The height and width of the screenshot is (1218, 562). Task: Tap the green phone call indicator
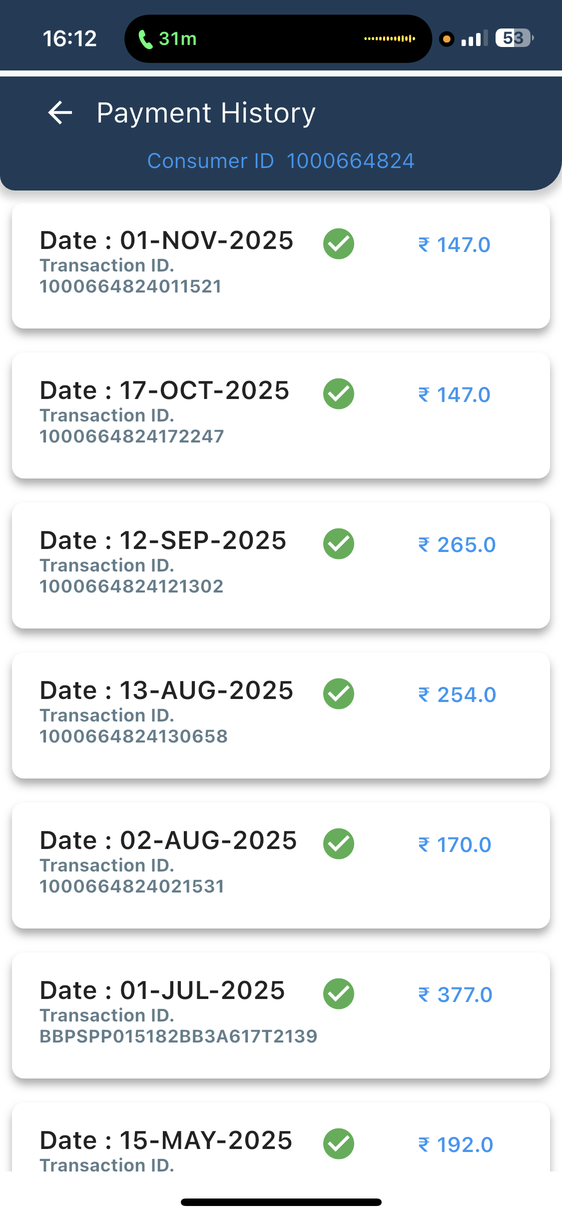tap(167, 38)
